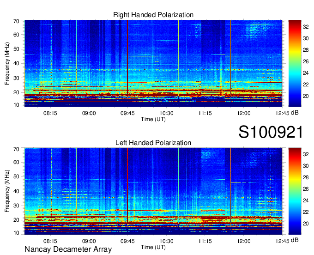
Task: Click 60 on bottom panel frequency axis
Action: pos(16,163)
